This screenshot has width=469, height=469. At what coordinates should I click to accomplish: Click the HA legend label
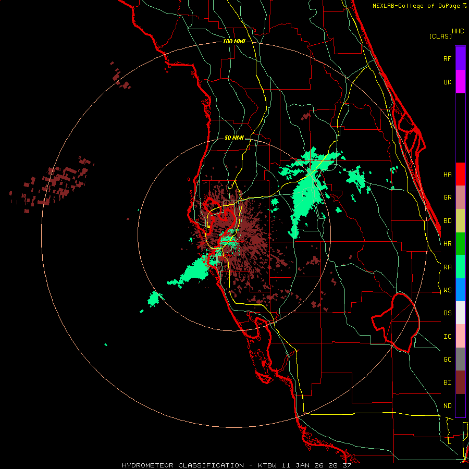(x=447, y=175)
